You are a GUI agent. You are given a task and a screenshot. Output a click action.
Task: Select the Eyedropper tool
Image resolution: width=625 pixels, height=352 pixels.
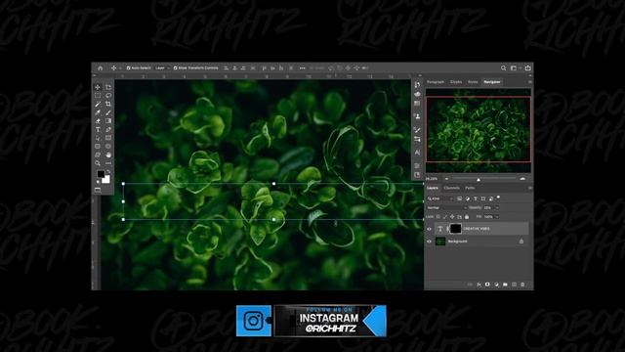tap(98, 112)
